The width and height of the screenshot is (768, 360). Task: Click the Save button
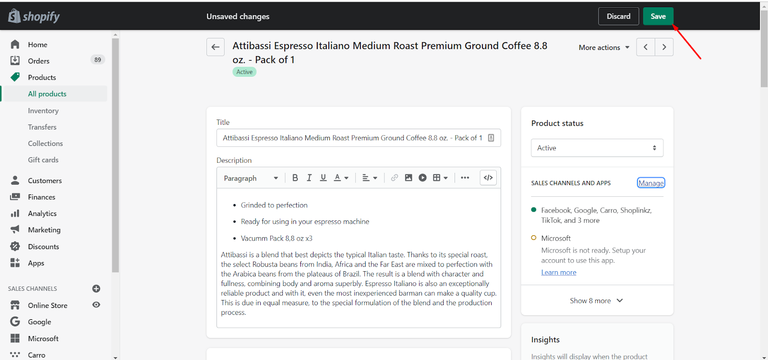[x=658, y=16]
